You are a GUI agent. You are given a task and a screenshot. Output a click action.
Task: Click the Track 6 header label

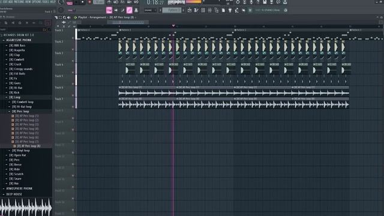(x=59, y=88)
